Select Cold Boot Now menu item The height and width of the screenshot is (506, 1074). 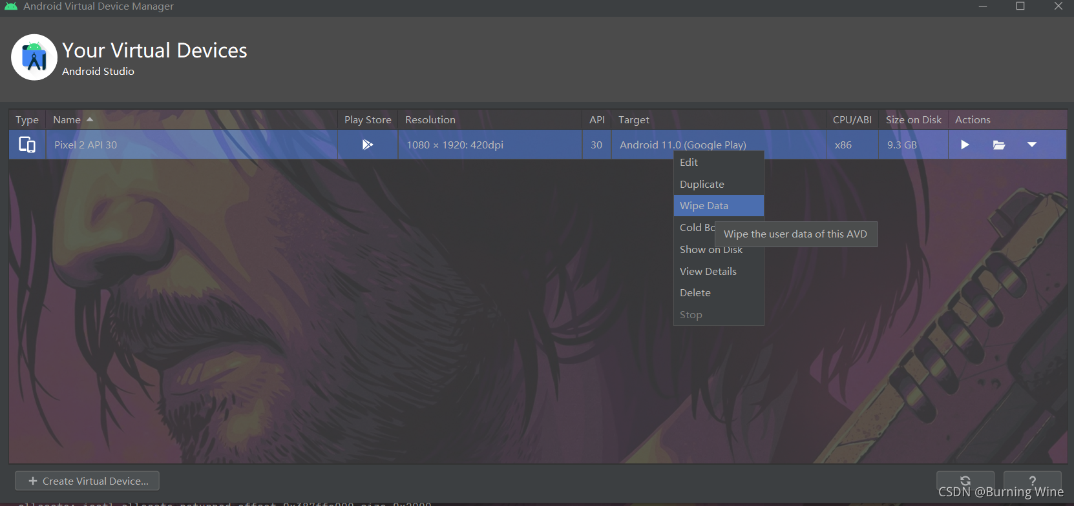pyautogui.click(x=695, y=228)
